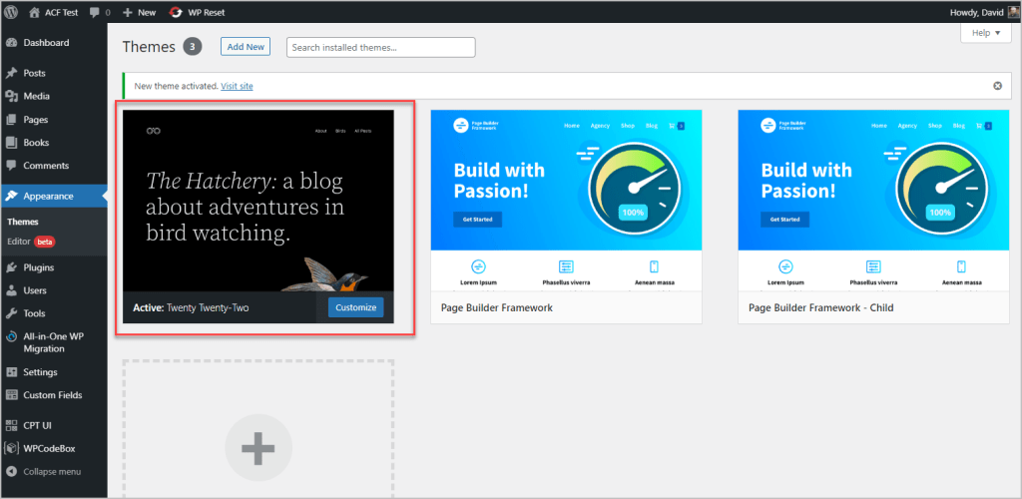This screenshot has height=499, width=1022.
Task: Click the Add New theme button
Action: [246, 46]
